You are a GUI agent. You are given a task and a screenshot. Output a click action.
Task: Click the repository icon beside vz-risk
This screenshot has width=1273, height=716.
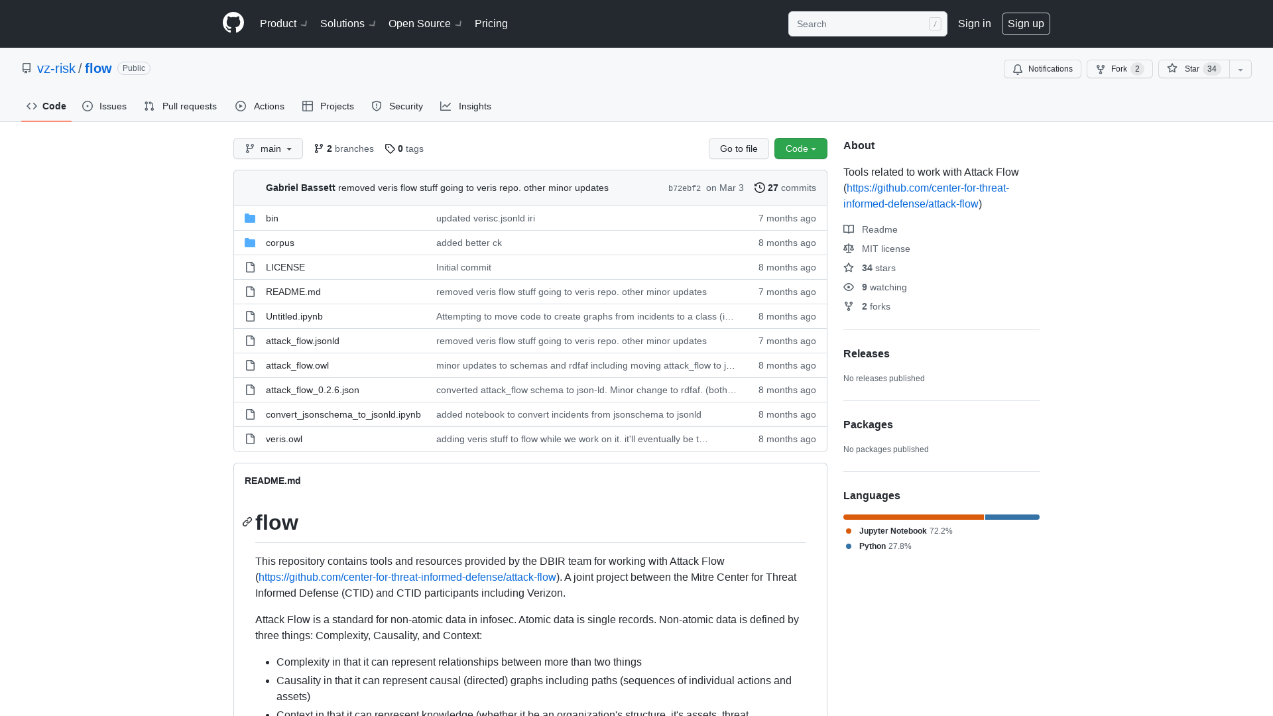[x=27, y=68]
